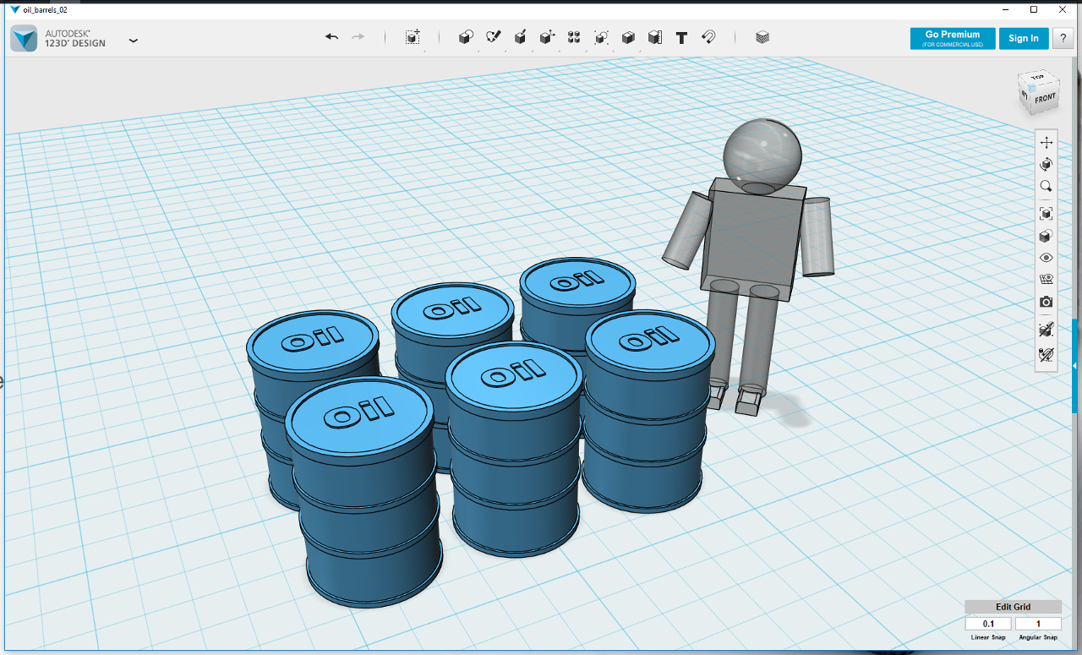Undo the last action
This screenshot has height=655, width=1082.
pyautogui.click(x=331, y=37)
